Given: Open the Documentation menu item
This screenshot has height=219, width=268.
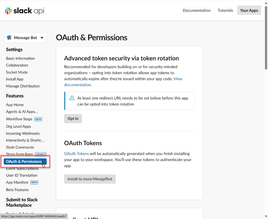Looking at the screenshot, I should 196,10.
